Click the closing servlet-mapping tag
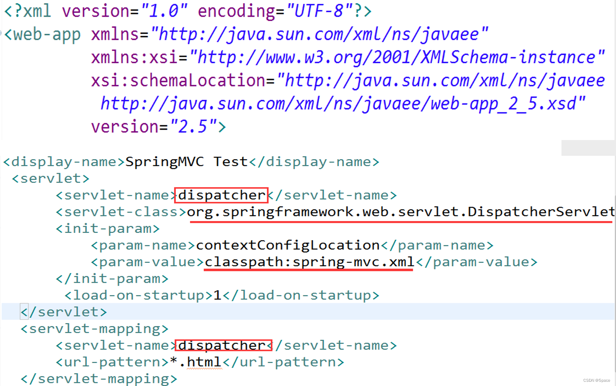The width and height of the screenshot is (616, 386). pos(99,379)
